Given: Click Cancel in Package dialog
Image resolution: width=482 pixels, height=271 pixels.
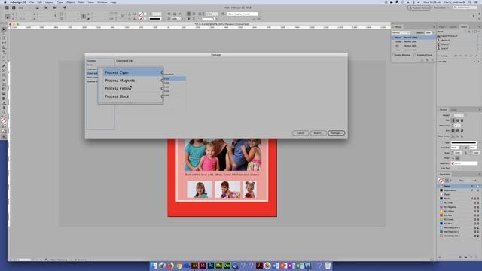Looking at the screenshot, I should [x=300, y=133].
